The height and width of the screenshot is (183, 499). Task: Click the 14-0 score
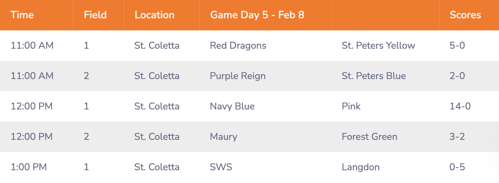(x=460, y=106)
